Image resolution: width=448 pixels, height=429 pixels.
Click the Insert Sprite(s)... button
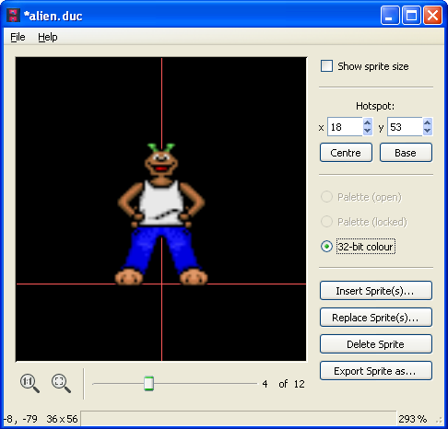click(376, 291)
